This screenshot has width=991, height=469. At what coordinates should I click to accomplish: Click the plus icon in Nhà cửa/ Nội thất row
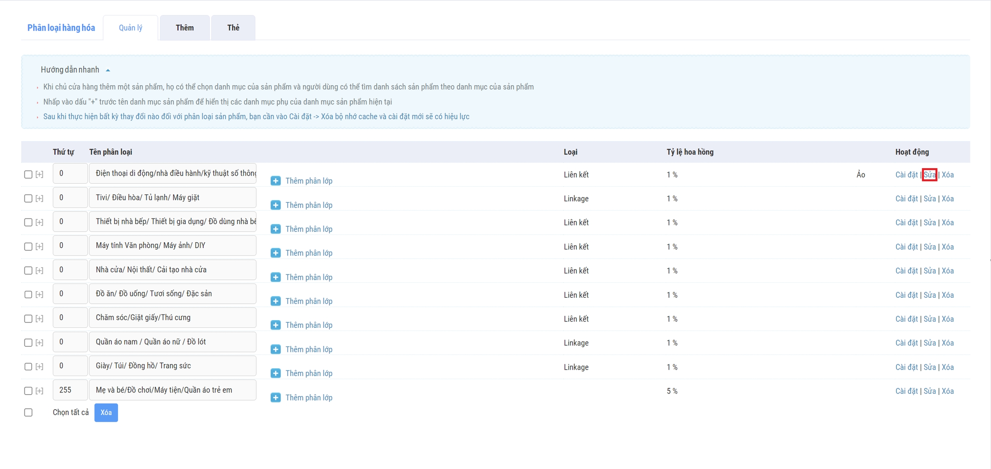[276, 277]
